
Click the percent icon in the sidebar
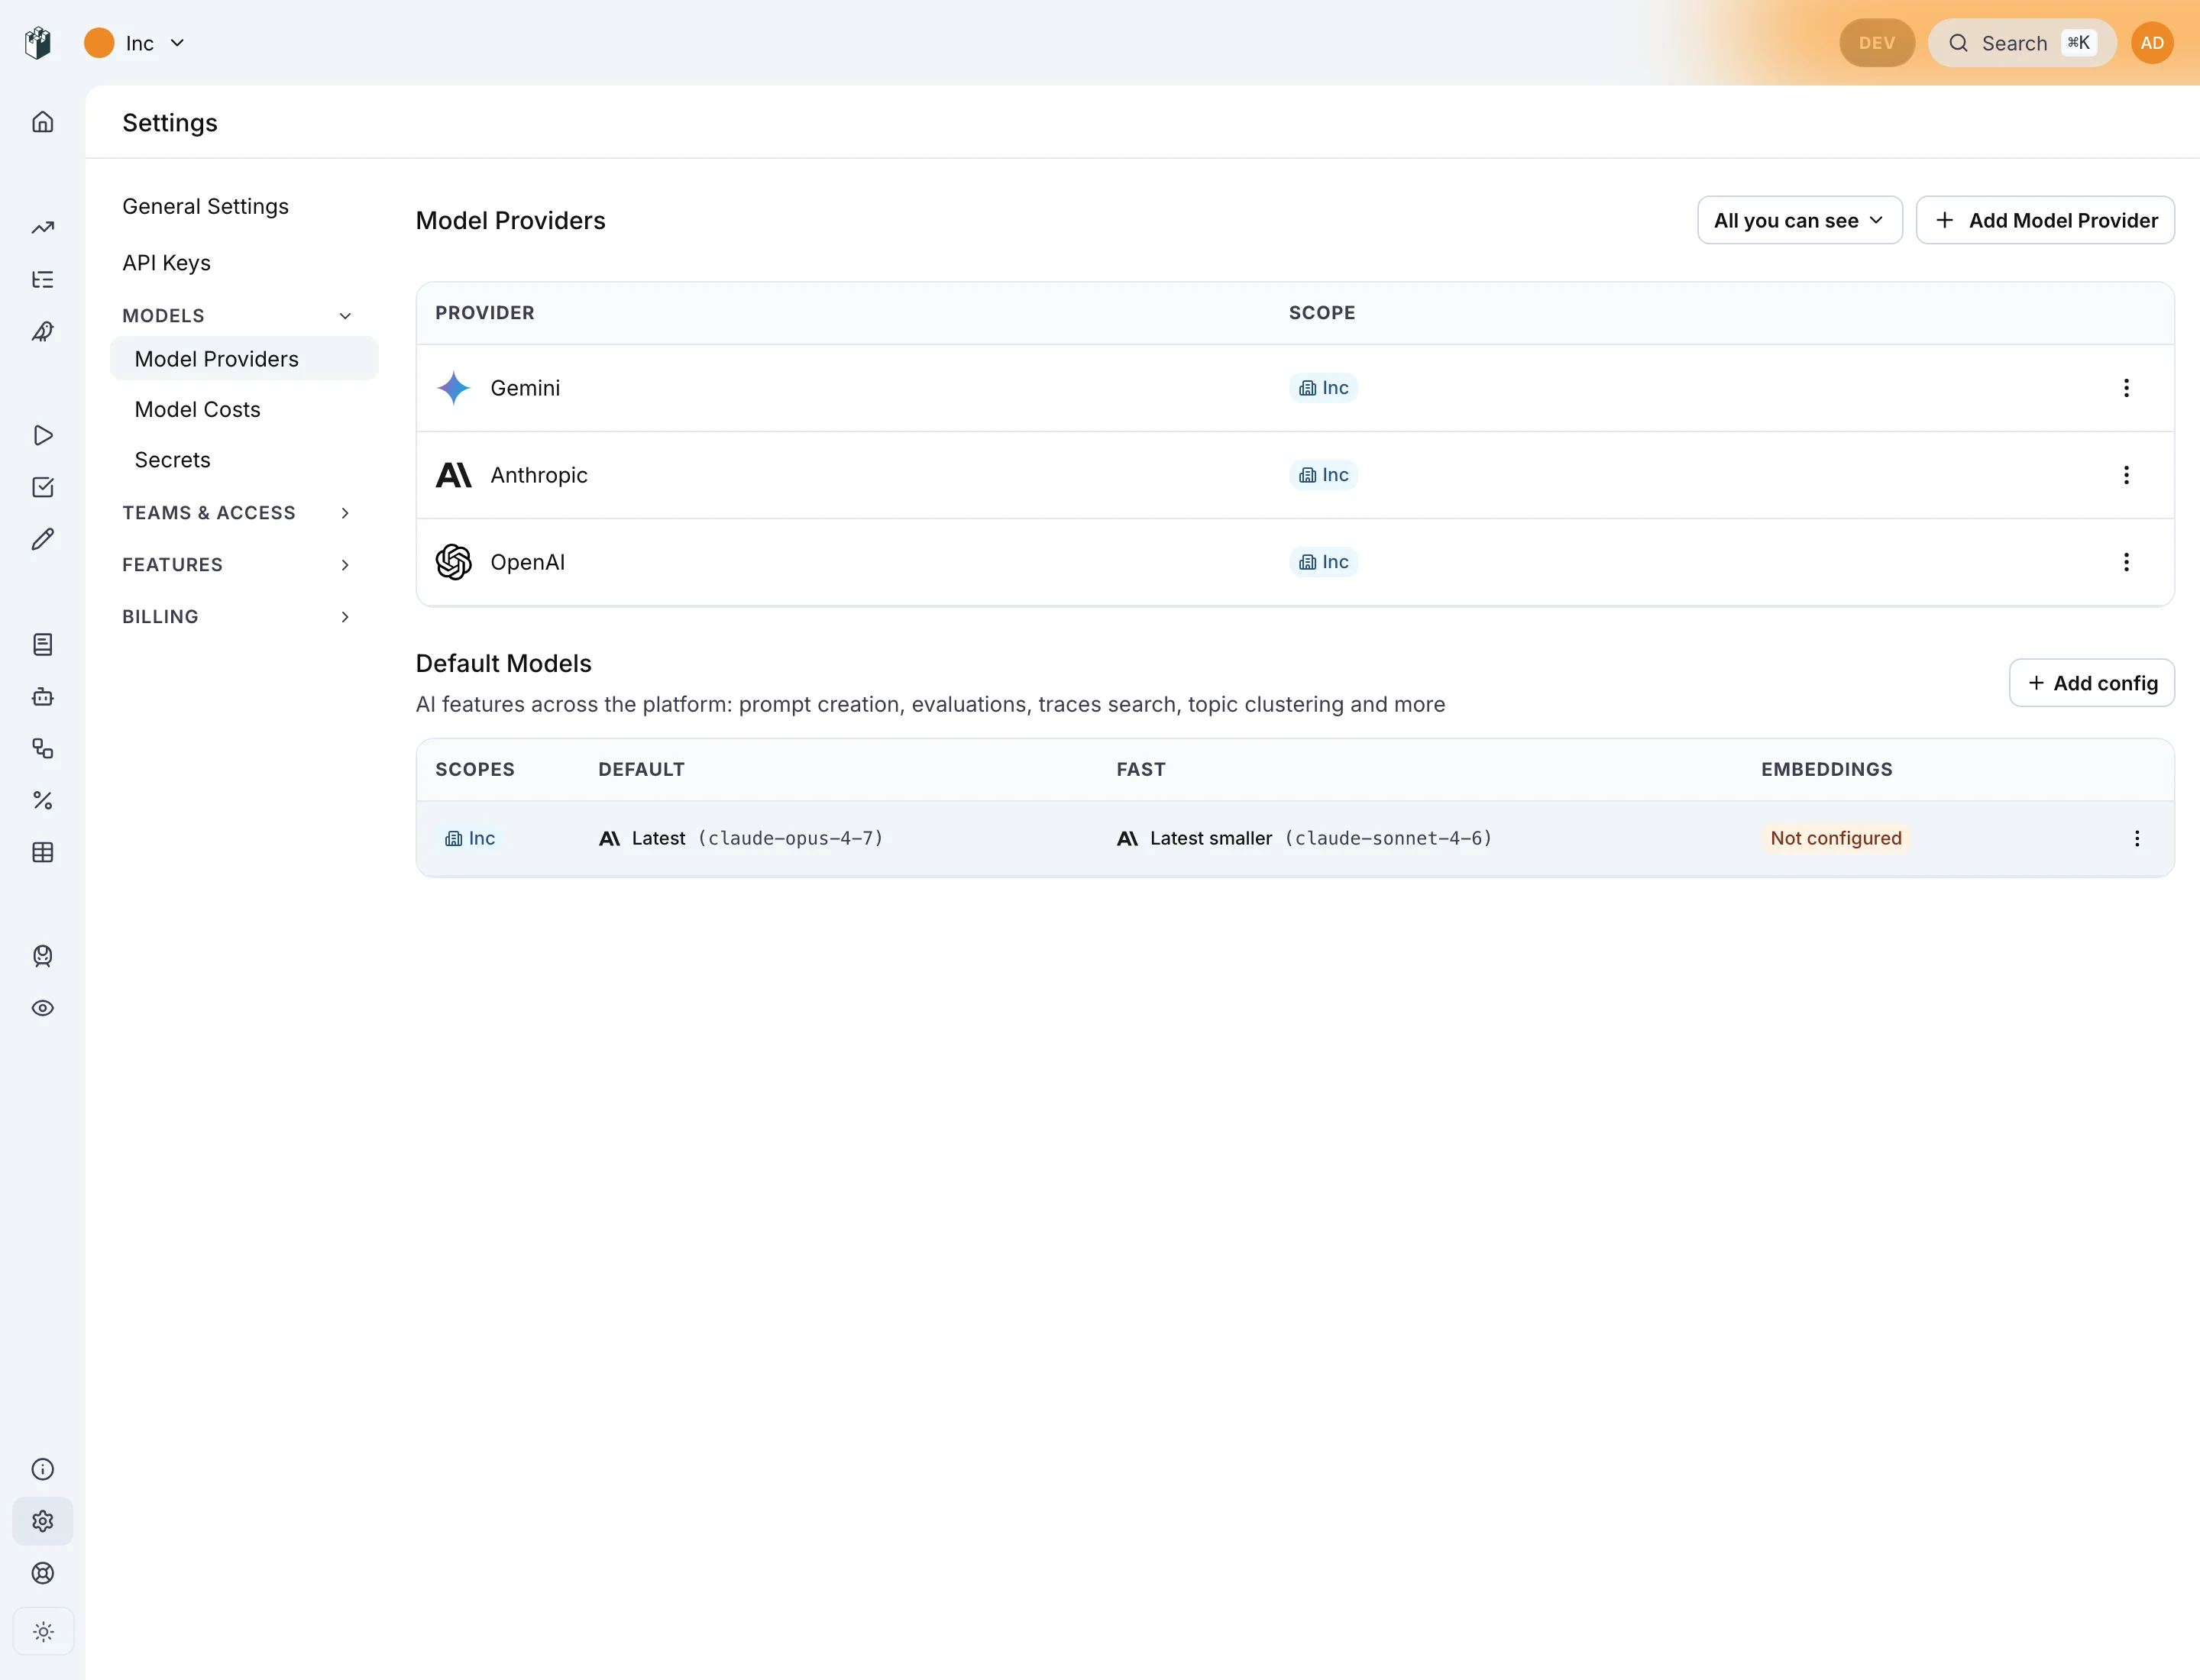(43, 801)
